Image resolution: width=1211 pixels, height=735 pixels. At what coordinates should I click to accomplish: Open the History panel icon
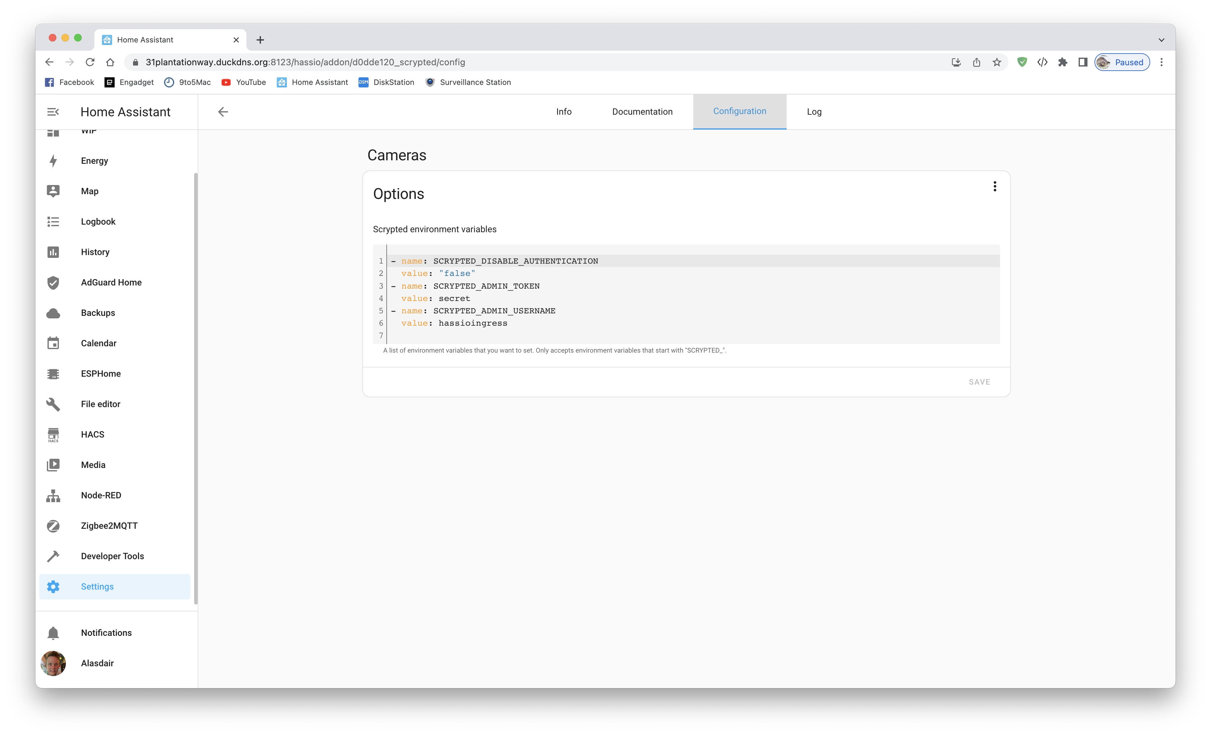pos(53,252)
